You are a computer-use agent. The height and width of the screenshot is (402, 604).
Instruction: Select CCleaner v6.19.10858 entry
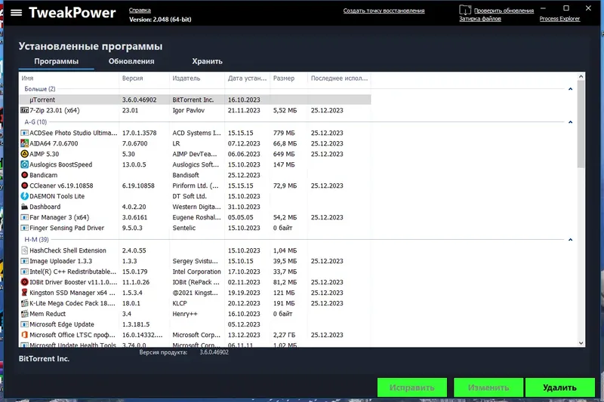click(x=195, y=186)
